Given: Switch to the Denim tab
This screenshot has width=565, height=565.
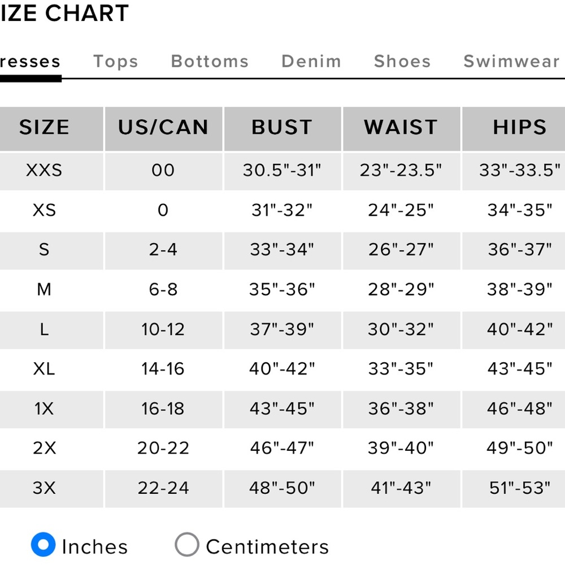Looking at the screenshot, I should tap(311, 61).
